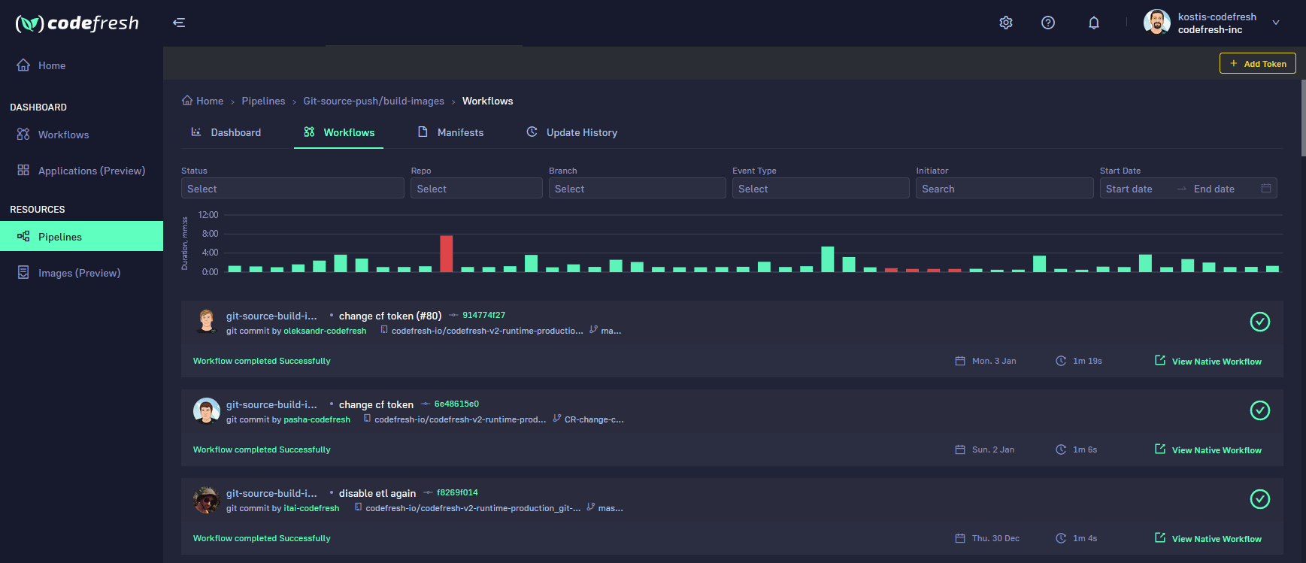1306x563 pixels.
Task: Click the Add Token button
Action: [x=1257, y=64]
